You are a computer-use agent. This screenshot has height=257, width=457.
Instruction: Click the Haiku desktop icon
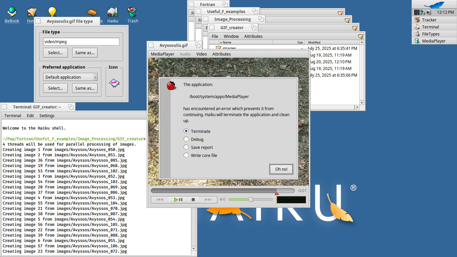point(112,13)
